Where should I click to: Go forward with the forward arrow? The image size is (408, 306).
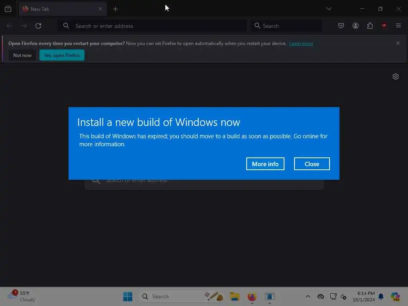pyautogui.click(x=24, y=26)
